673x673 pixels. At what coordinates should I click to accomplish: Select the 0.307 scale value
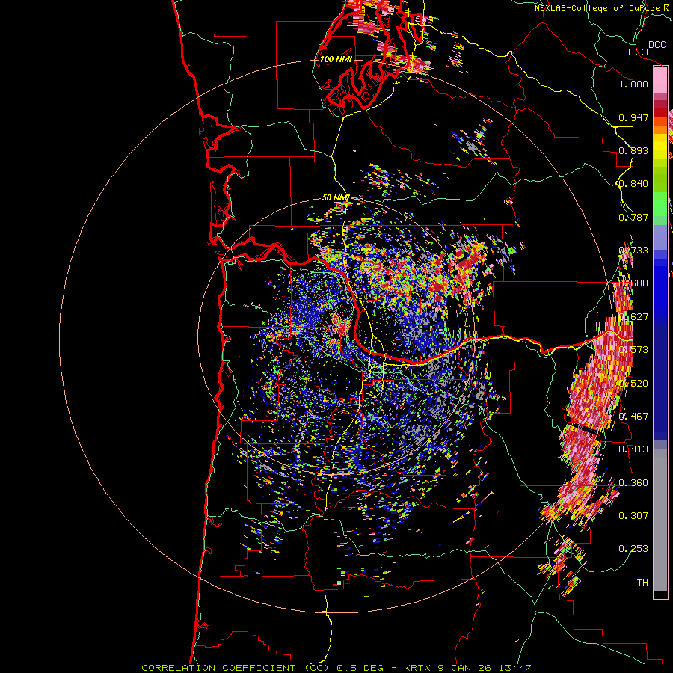(633, 515)
